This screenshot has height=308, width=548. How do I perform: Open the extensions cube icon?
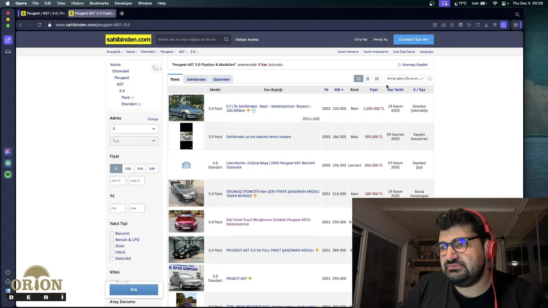click(x=515, y=25)
